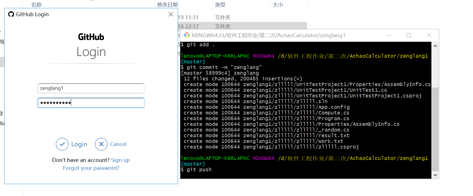473x196 pixels.
Task: Close the MINGW64 terminal window
Action: point(429,35)
